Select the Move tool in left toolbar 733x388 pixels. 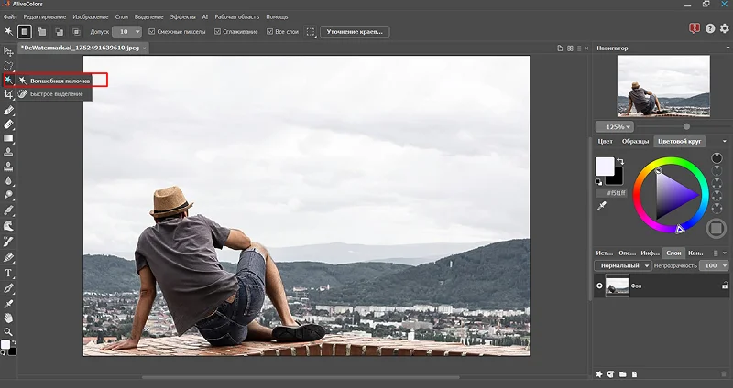click(x=8, y=51)
